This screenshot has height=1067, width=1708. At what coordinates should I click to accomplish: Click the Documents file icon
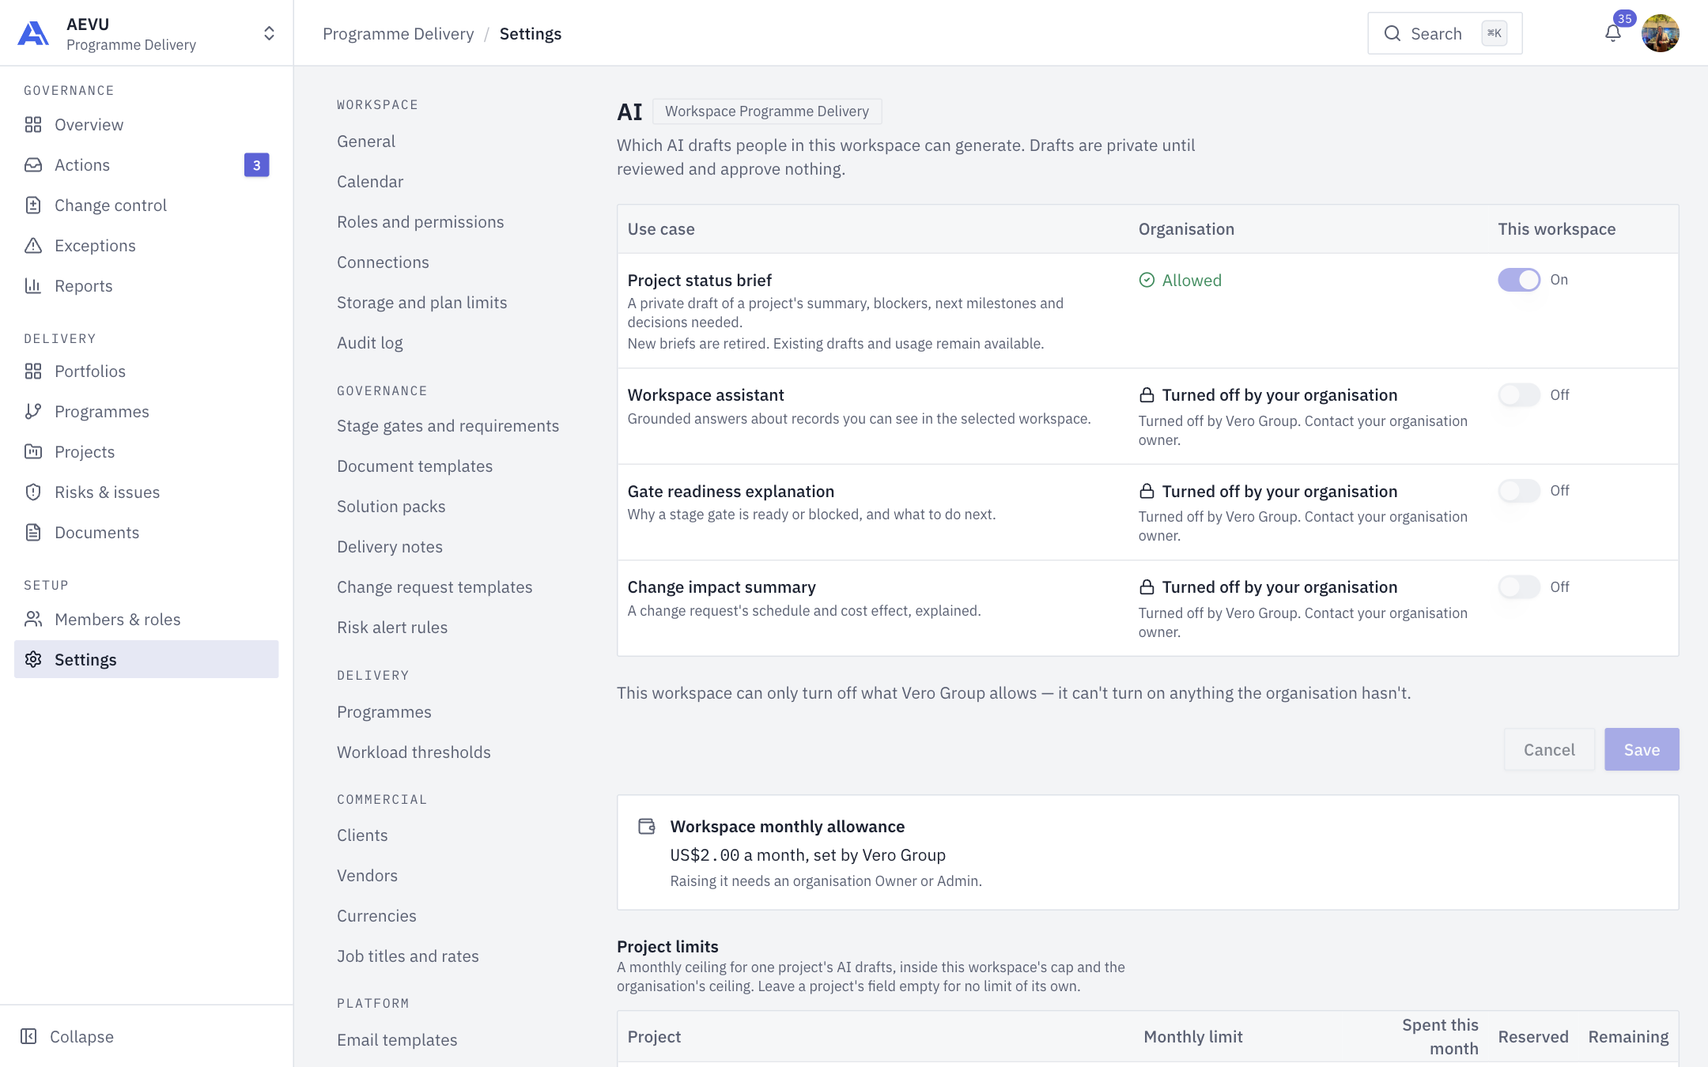33,533
